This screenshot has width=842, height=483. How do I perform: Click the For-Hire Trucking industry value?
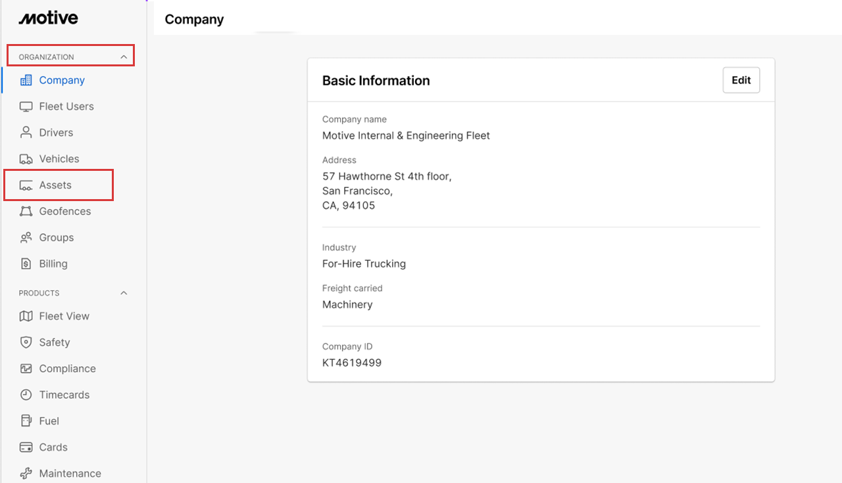click(x=364, y=264)
